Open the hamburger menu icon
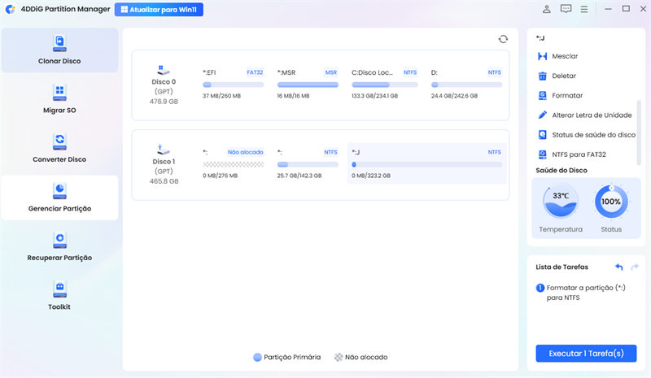Viewport: 651px width, 378px height. [584, 10]
